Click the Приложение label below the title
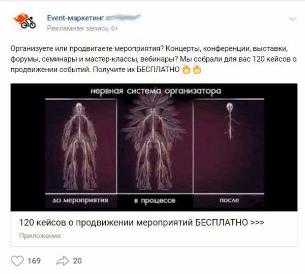 40,236
